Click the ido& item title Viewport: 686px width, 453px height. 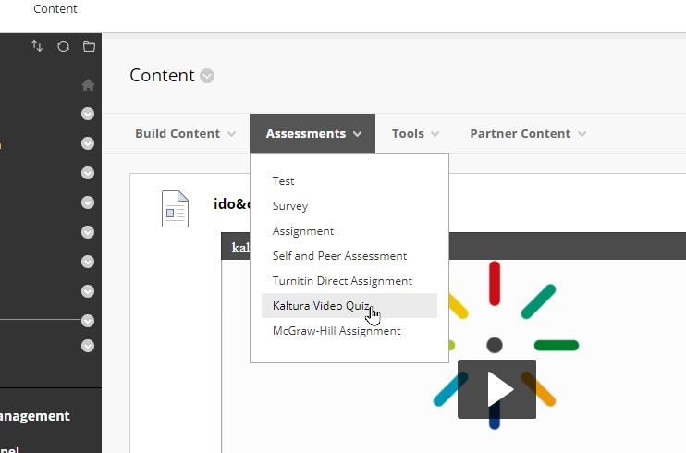tap(231, 203)
